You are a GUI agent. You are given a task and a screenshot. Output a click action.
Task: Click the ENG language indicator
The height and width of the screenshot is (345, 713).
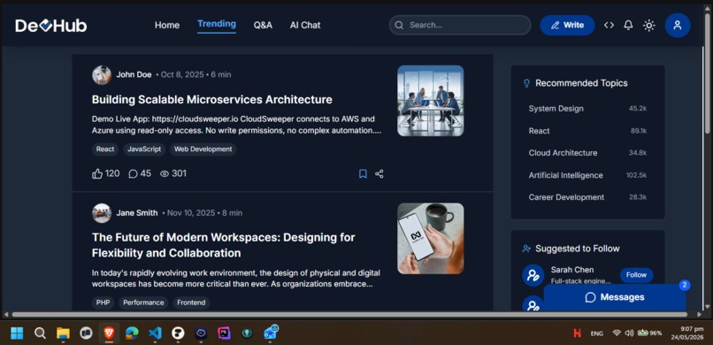point(596,333)
